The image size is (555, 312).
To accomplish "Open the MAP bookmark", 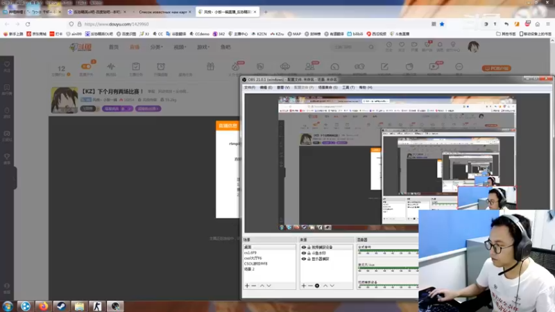I will (x=294, y=34).
